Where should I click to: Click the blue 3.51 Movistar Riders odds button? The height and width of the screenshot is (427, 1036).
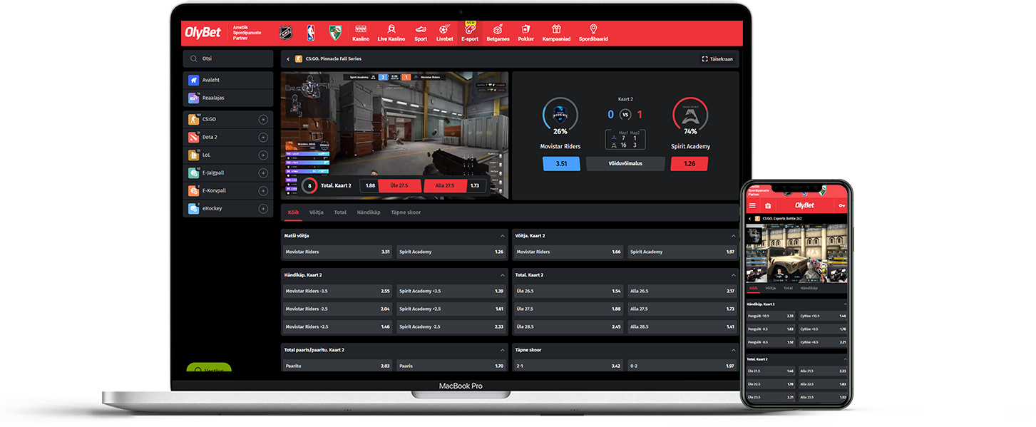click(561, 164)
